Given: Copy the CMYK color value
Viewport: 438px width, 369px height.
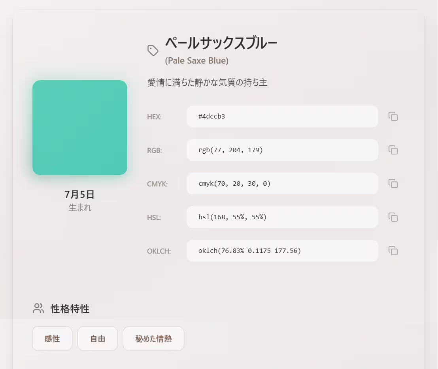Looking at the screenshot, I should coord(393,184).
